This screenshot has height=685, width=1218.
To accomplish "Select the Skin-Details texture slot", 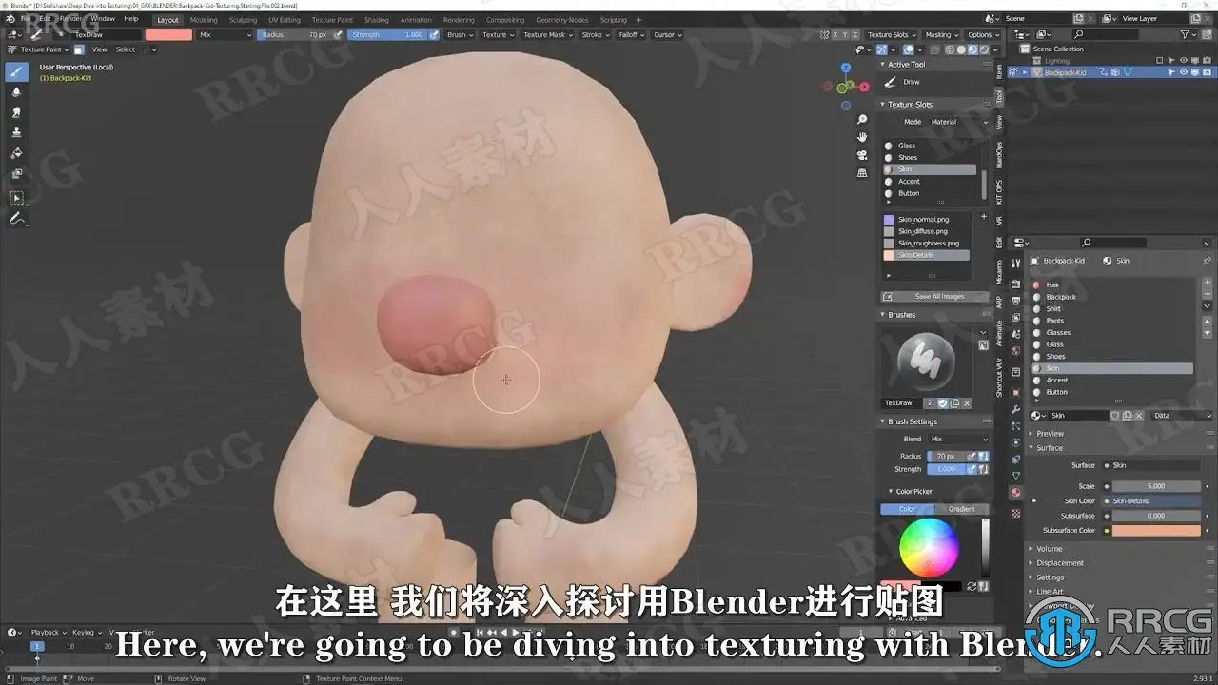I will (x=927, y=255).
